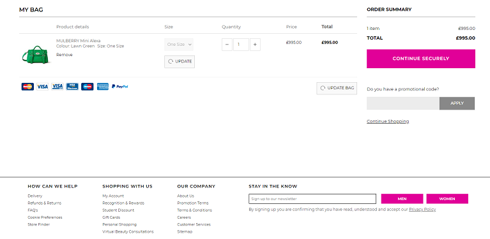This screenshot has height=239, width=490.
Task: Increase quantity with the plus button
Action: click(255, 45)
